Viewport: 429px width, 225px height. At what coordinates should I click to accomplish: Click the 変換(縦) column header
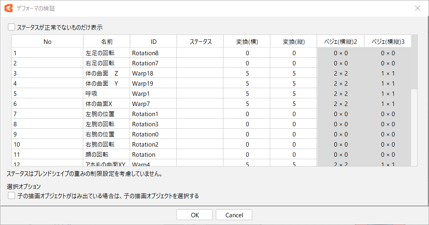(294, 41)
